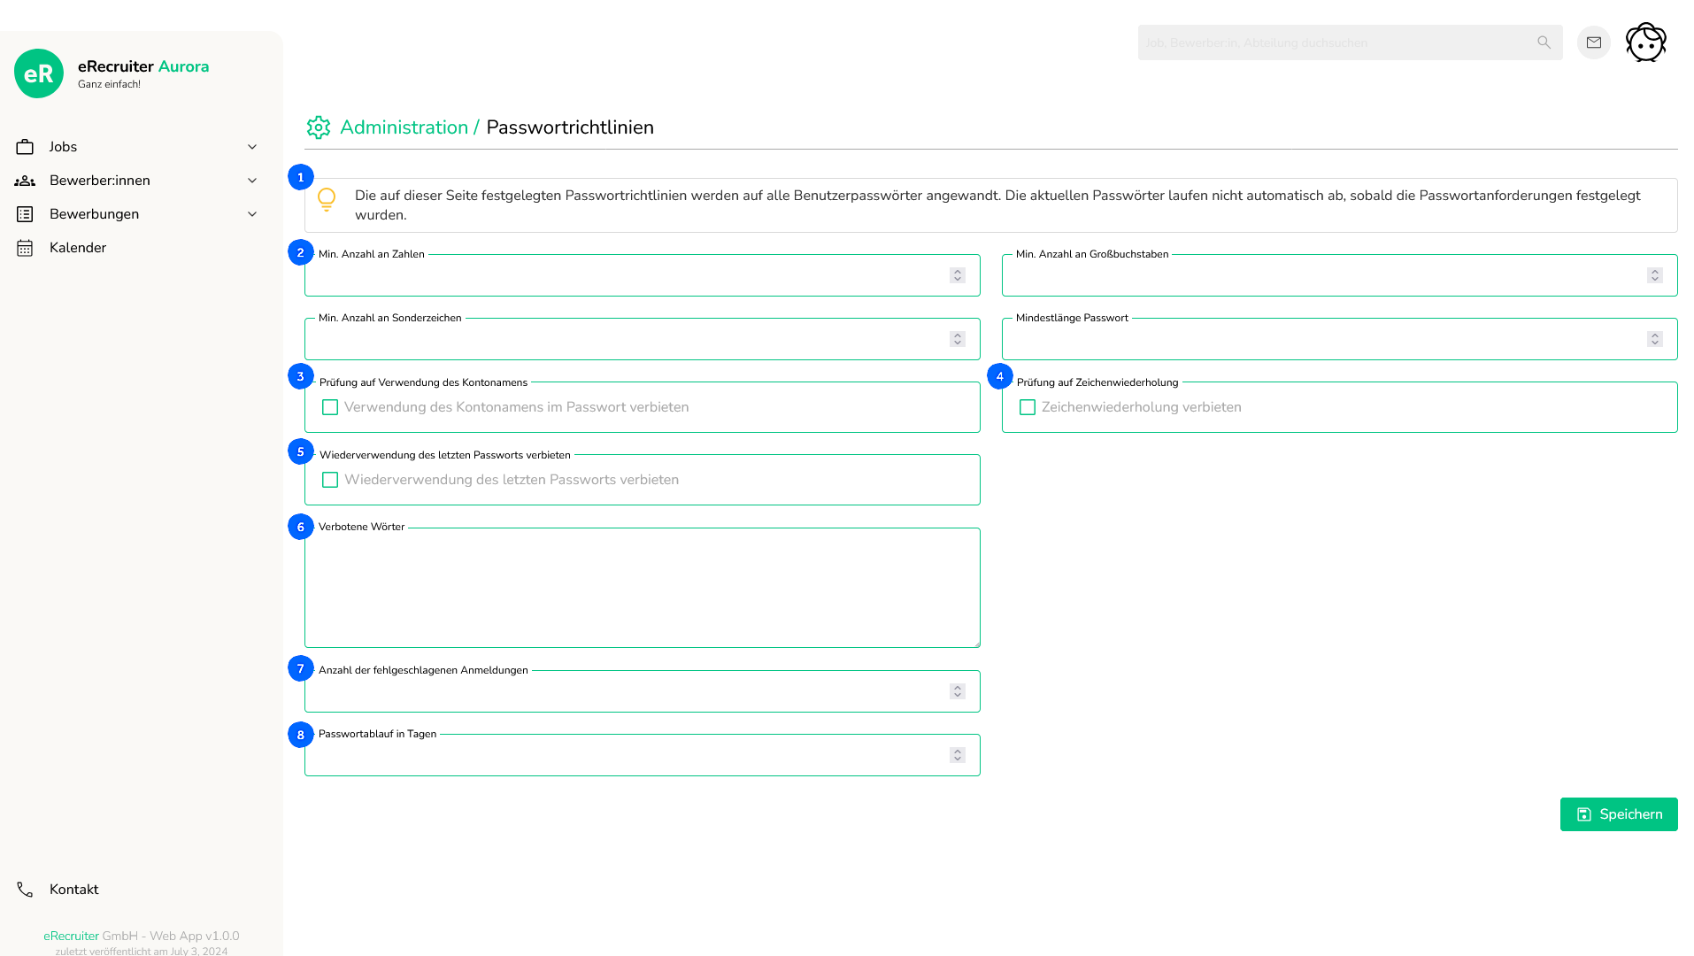Viewport: 1694px width, 956px height.
Task: Adjust Min. Anzahl an Zahlen stepper
Action: tap(958, 275)
